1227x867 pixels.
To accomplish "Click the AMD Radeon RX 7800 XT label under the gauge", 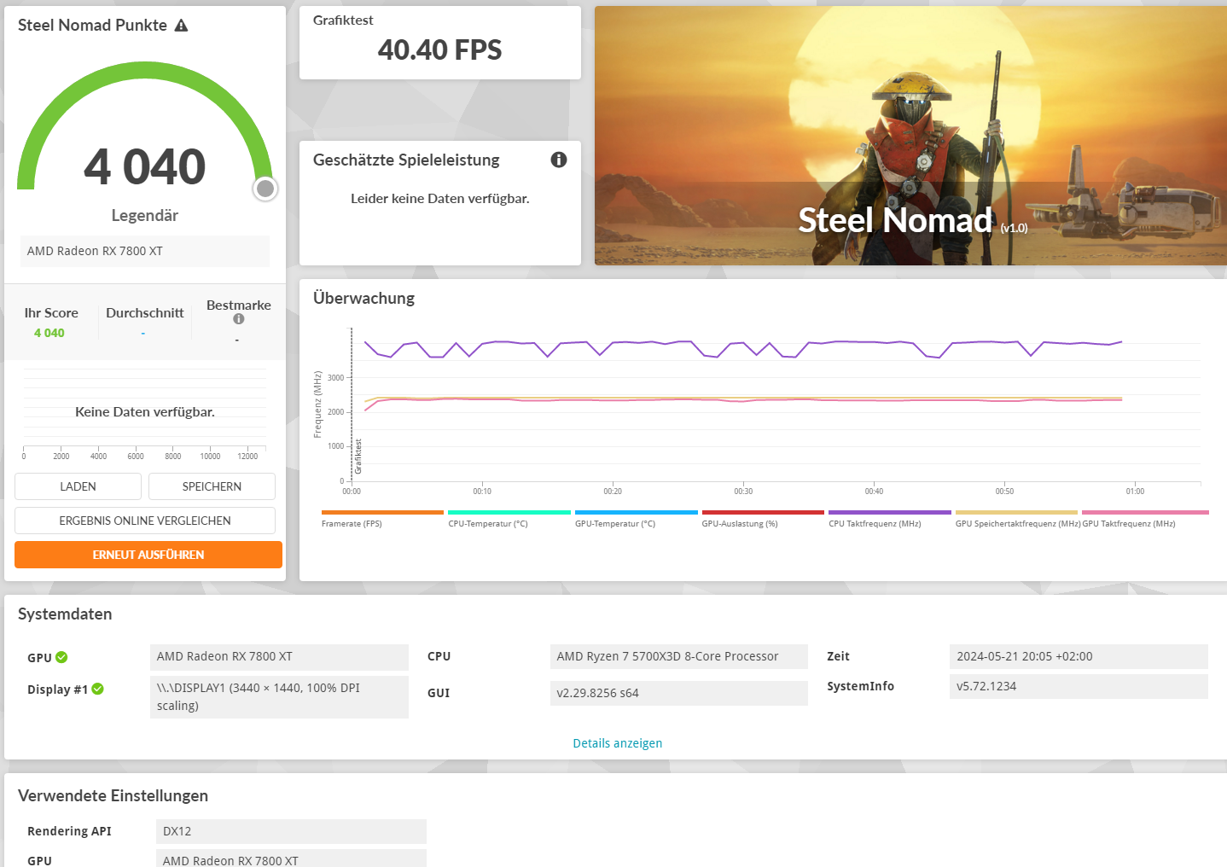I will [x=145, y=251].
